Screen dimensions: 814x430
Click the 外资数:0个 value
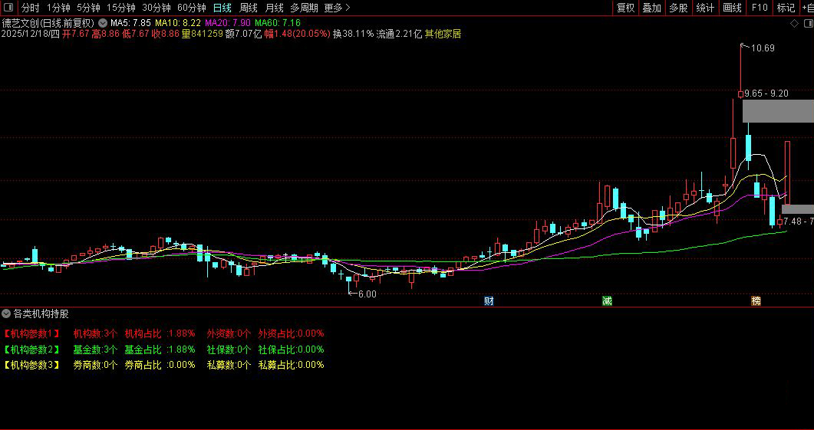pos(229,333)
